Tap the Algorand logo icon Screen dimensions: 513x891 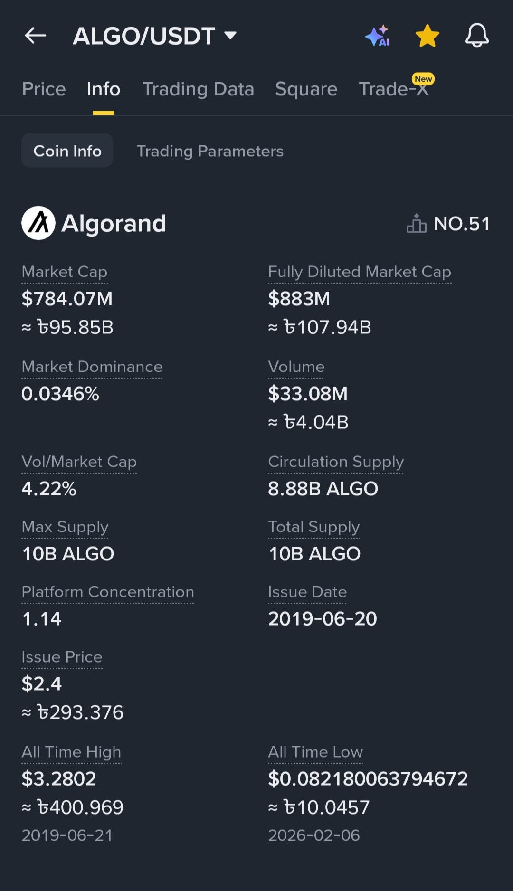tap(38, 223)
